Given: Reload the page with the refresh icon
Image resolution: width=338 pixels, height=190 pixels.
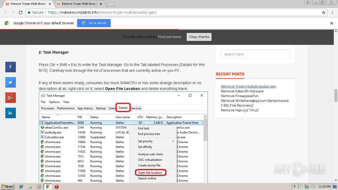Looking at the screenshot, I should pyautogui.click(x=21, y=12).
